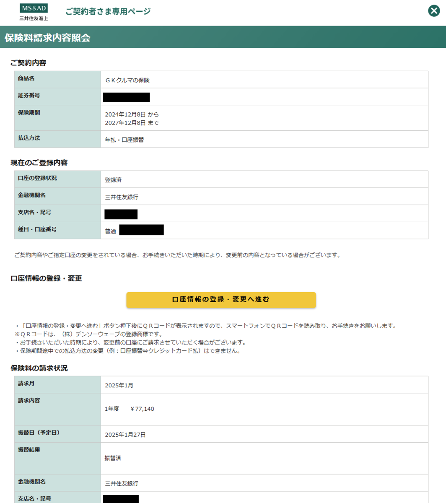Select the 2024年12月8日 から start date
This screenshot has height=503, width=446.
click(x=132, y=114)
